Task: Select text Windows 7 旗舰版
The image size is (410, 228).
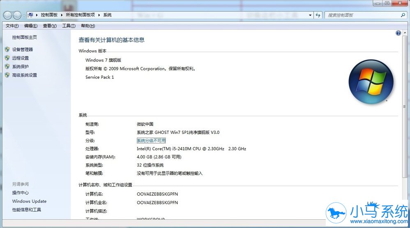Action: pos(103,60)
